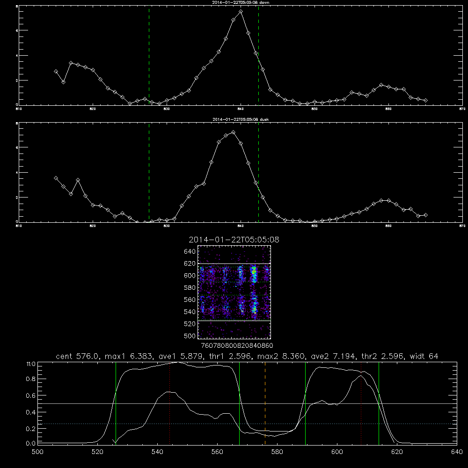Click the '0.8' y-axis label of the profile plot
This screenshot has height=468, width=468.
(31, 379)
